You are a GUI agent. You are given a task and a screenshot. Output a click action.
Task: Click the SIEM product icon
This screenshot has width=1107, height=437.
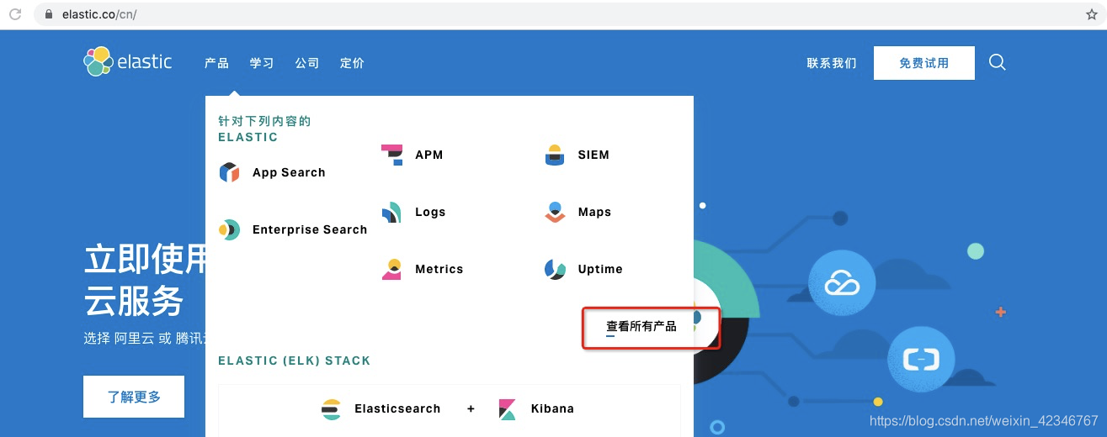(554, 155)
